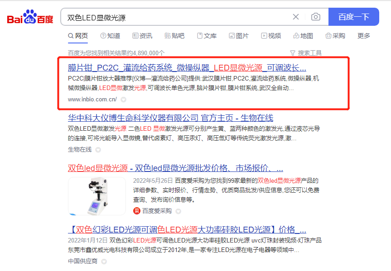Screen dimensions: 391x271
Task: Open the 采购 tab
Action: click(x=335, y=36)
